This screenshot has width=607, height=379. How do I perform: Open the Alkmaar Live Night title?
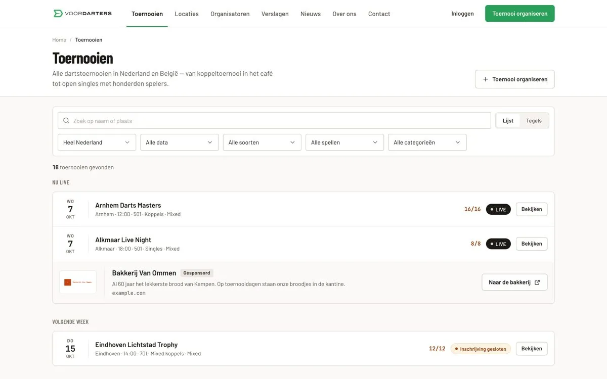[x=123, y=240]
